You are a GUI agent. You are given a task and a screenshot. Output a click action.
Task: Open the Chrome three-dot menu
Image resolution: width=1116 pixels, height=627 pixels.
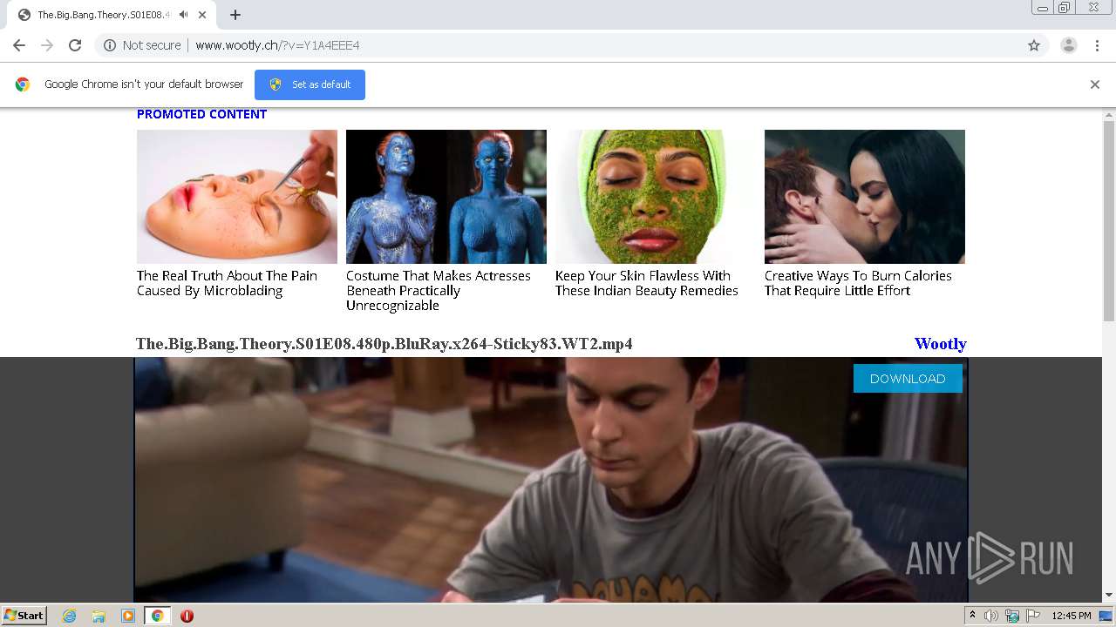coord(1097,45)
